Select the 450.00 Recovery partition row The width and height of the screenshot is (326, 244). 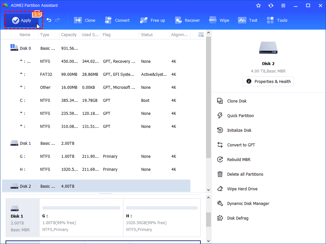tap(96, 61)
